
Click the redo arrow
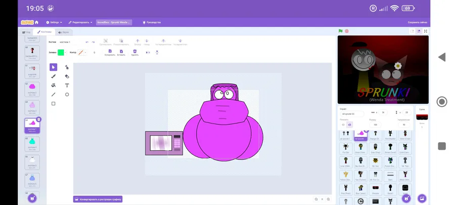[x=93, y=42]
